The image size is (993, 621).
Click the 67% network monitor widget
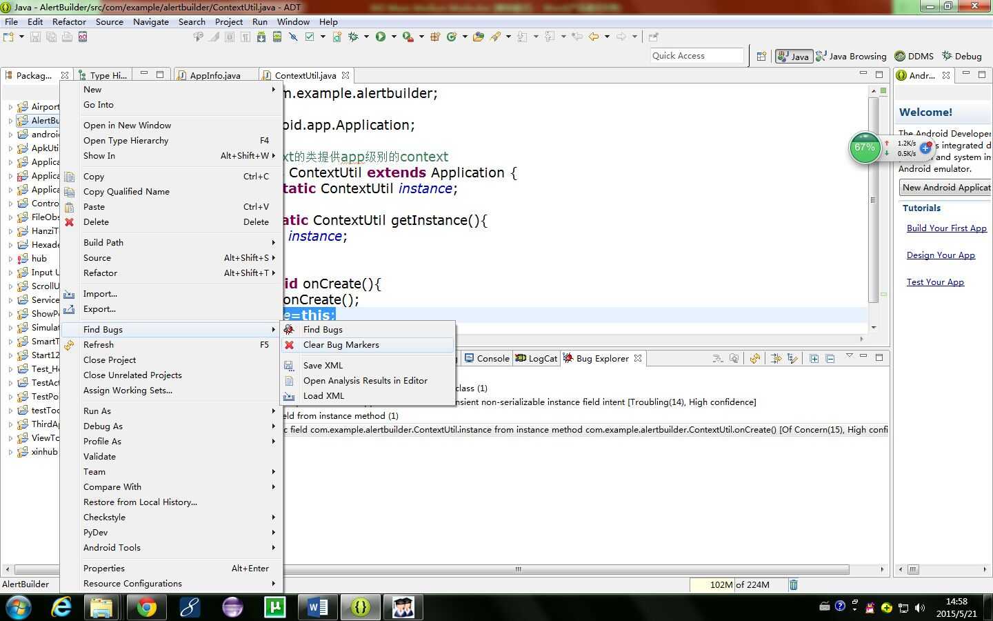pyautogui.click(x=865, y=148)
